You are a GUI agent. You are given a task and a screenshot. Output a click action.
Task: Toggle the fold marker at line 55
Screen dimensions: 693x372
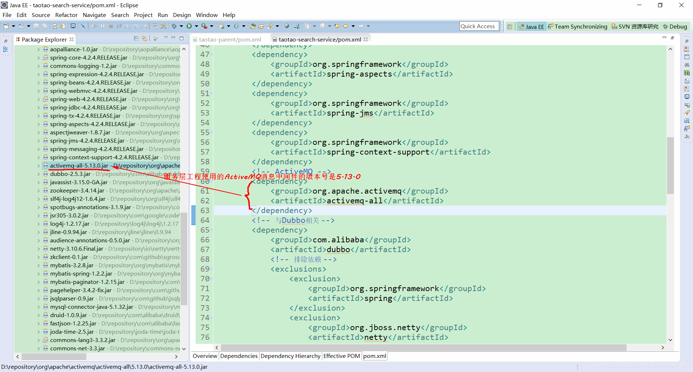point(212,133)
